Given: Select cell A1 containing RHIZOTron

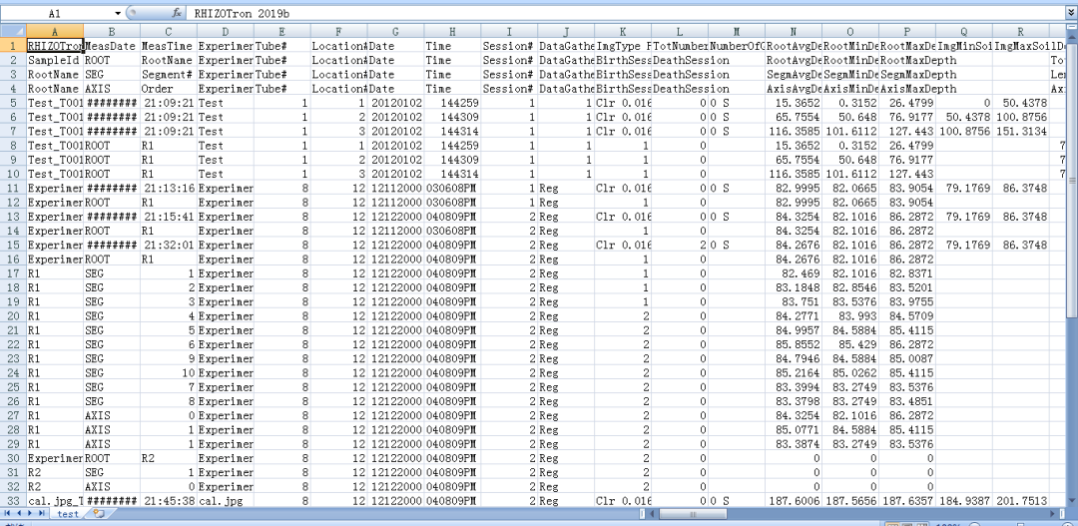Looking at the screenshot, I should (54, 46).
